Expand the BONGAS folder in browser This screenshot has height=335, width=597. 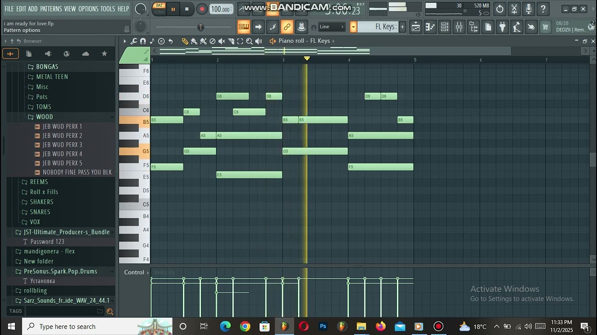[47, 67]
